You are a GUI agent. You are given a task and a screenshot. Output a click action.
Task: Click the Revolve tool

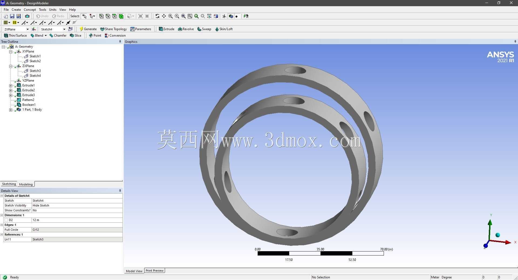(186, 29)
